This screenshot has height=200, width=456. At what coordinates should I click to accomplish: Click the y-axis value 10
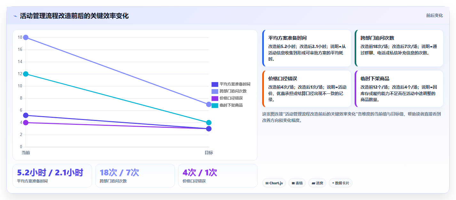click(x=20, y=86)
